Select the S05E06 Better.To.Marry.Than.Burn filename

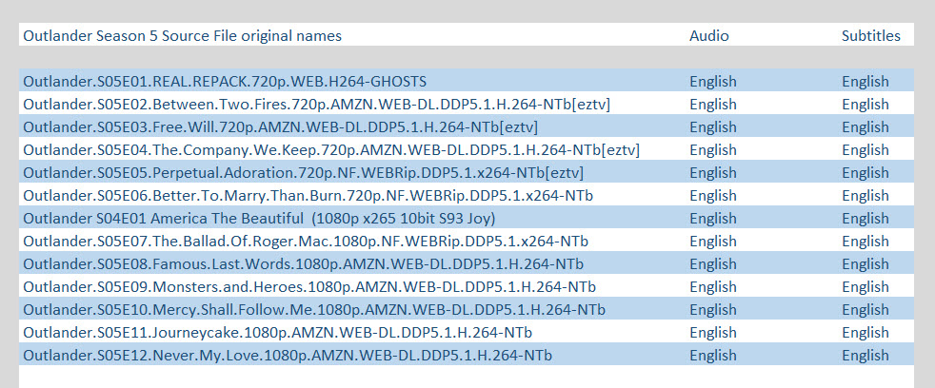(308, 196)
